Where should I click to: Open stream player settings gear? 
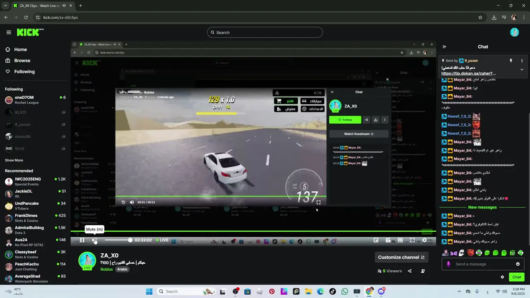tap(424, 240)
